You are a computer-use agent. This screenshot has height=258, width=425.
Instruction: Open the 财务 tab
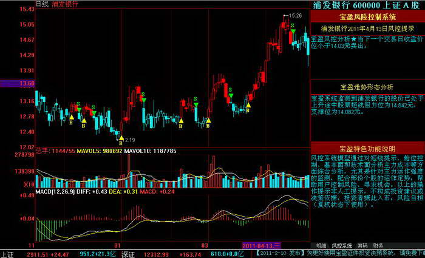point(378,245)
